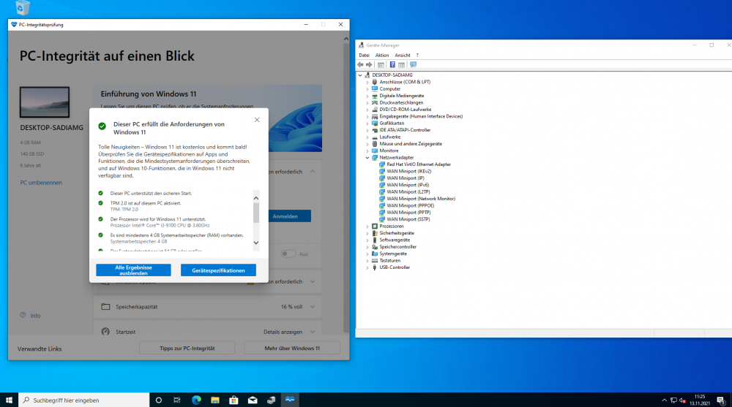Click Back arrow in Geräte-Manager toolbar
Viewport: 732px width, 407px height.
click(360, 65)
